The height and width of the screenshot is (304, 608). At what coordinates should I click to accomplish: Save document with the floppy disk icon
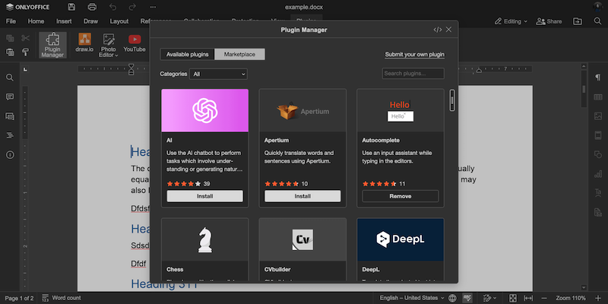point(71,7)
